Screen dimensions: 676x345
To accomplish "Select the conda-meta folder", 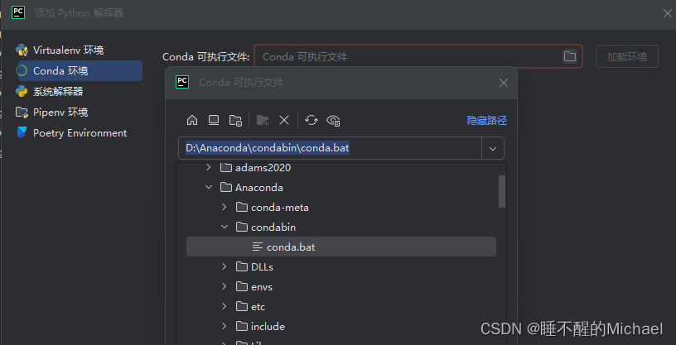I will click(272, 207).
